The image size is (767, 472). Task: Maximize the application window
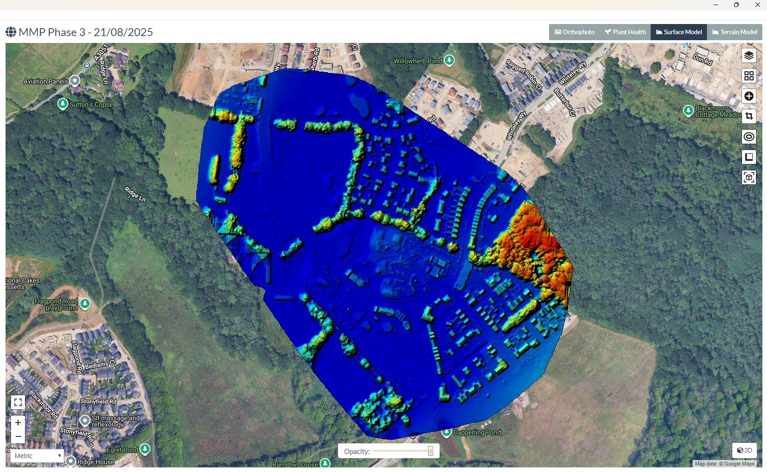(x=736, y=5)
